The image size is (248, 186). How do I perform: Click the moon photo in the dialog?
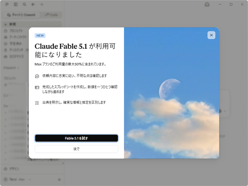coord(172,93)
